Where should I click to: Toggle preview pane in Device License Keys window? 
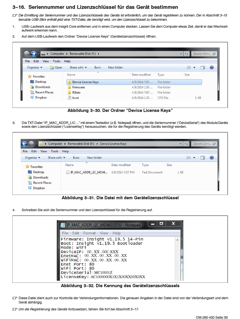tap(203, 158)
